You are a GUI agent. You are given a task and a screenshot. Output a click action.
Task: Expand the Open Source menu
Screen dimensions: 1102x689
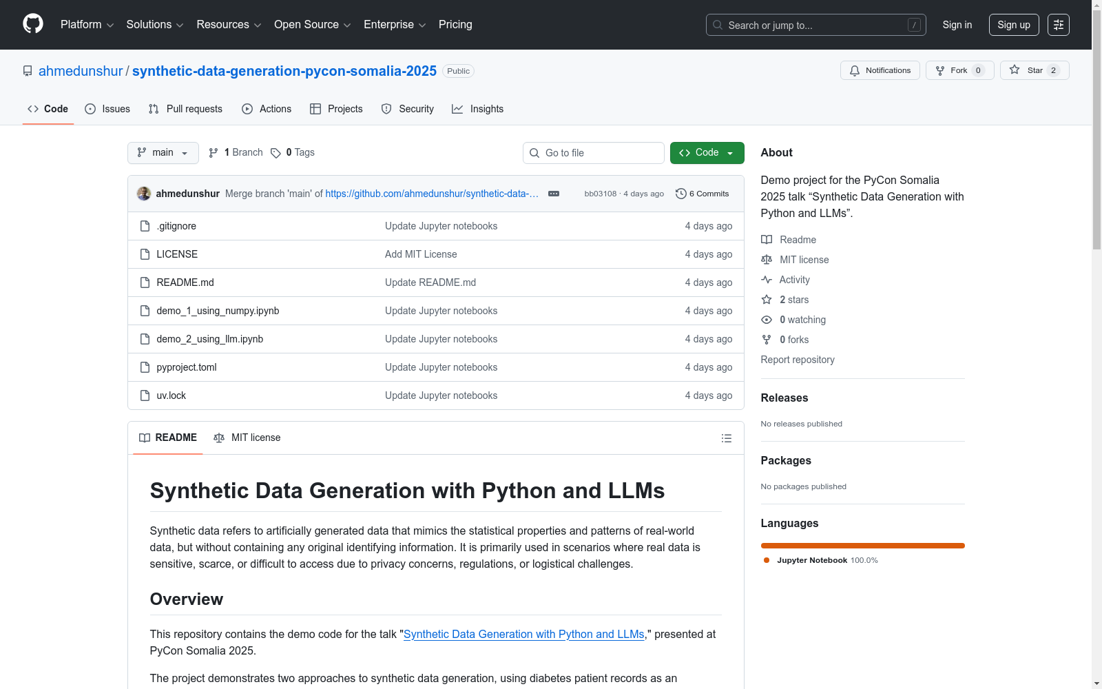coord(313,25)
